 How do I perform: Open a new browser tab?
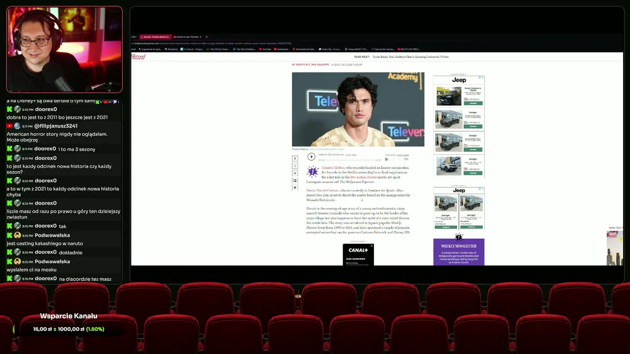pyautogui.click(x=207, y=37)
